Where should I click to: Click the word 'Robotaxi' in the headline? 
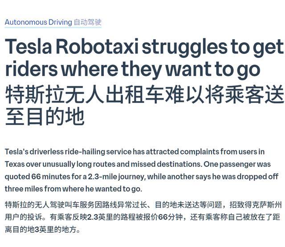pyautogui.click(x=97, y=47)
